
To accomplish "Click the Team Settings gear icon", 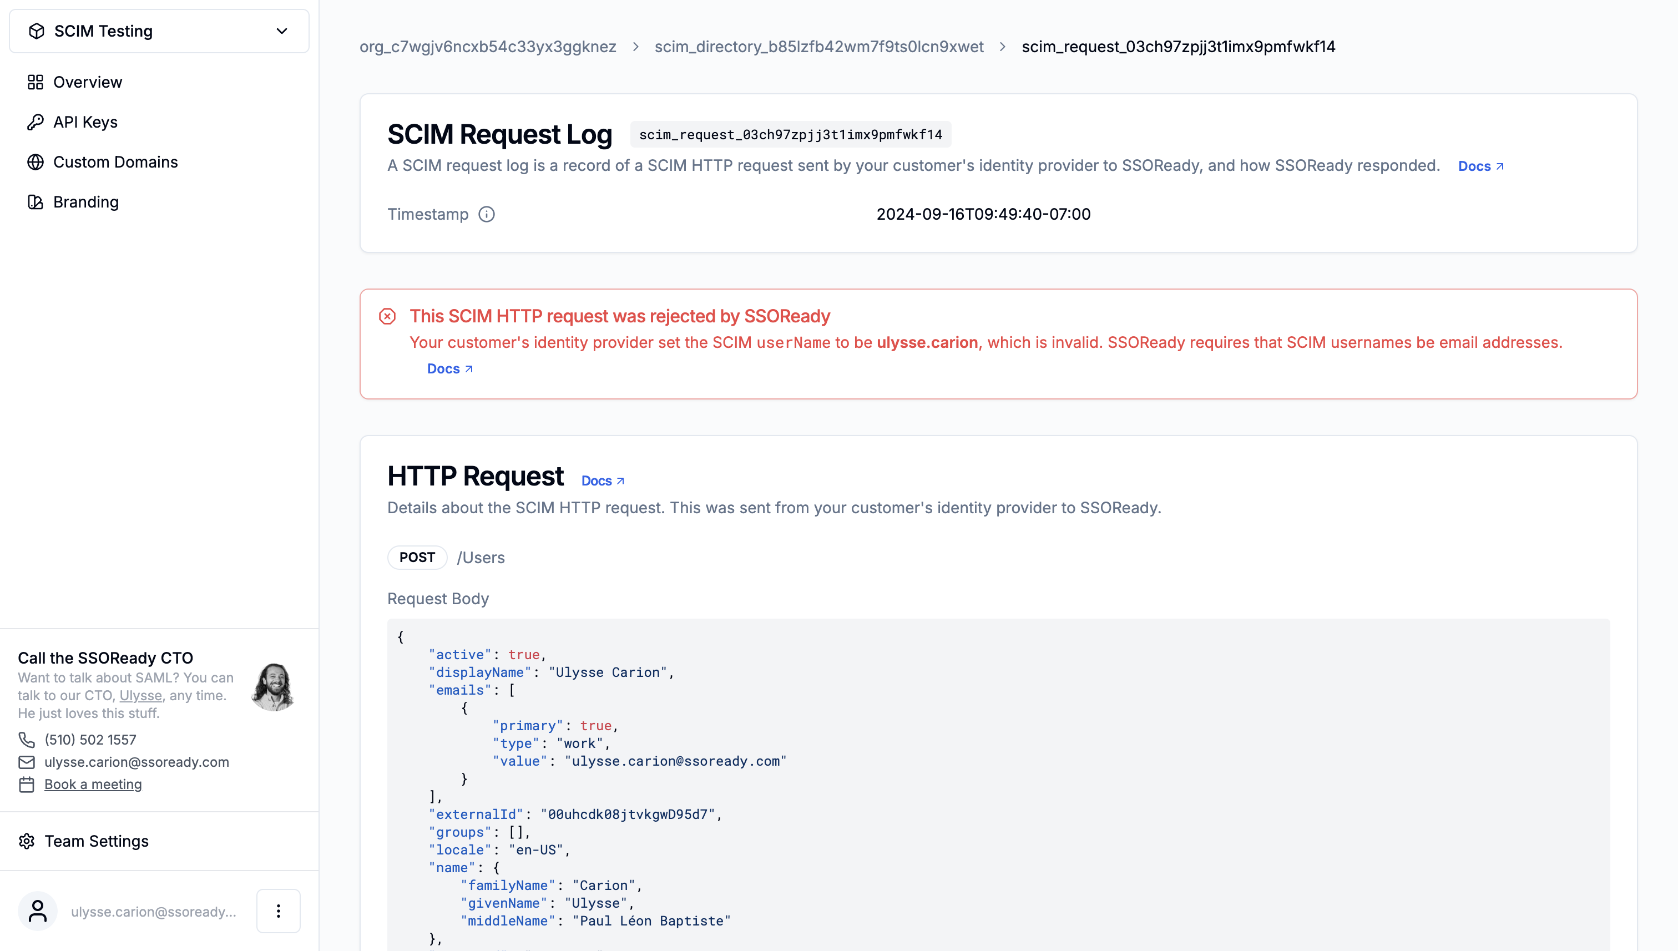I will click(27, 841).
